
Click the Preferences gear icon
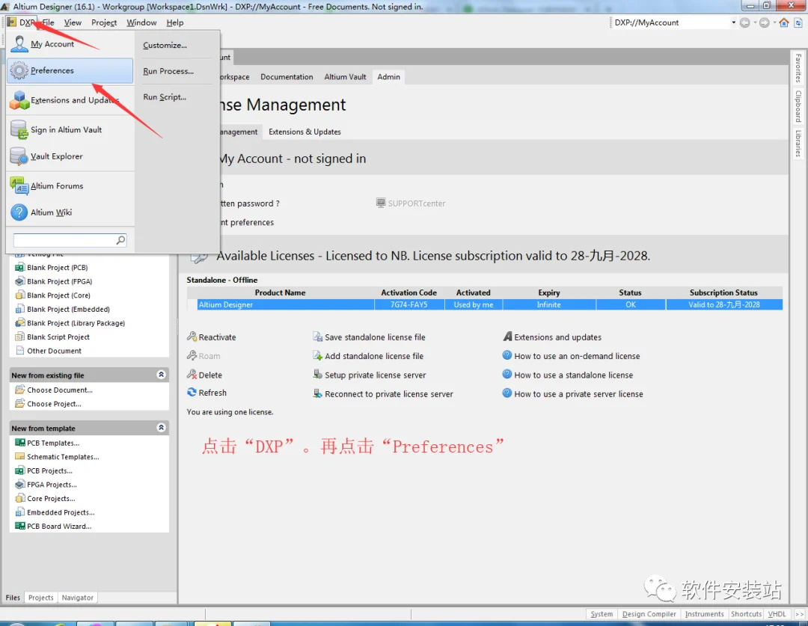pos(19,70)
